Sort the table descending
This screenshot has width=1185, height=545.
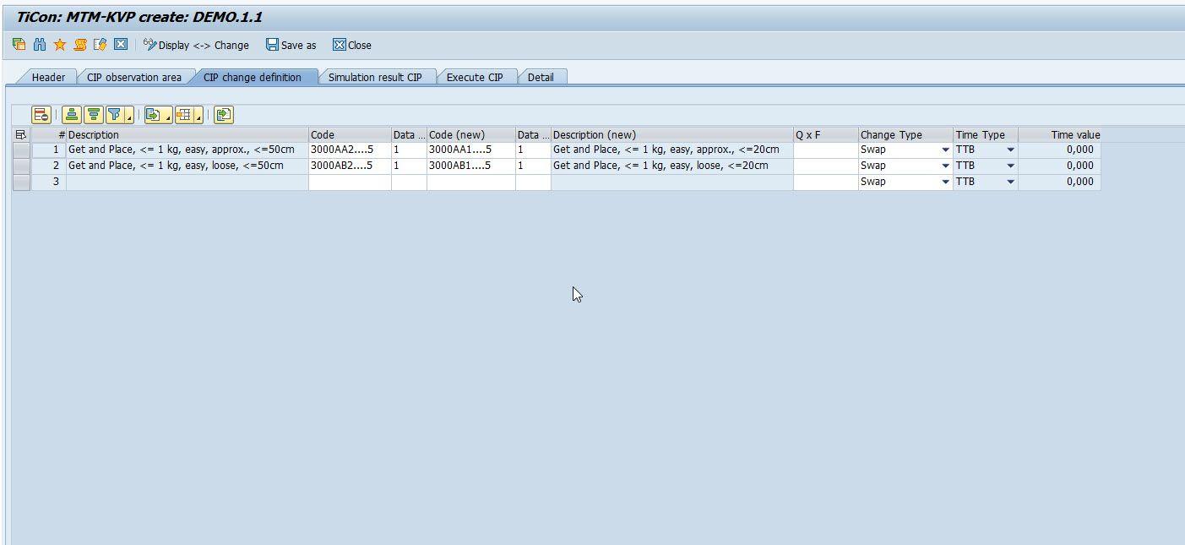(94, 115)
